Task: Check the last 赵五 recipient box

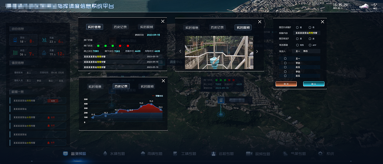Action: click(x=285, y=76)
